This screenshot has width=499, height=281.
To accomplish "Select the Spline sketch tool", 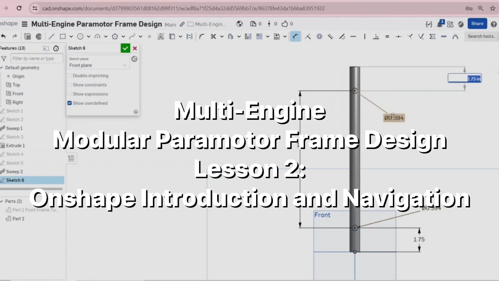I will coord(132,36).
